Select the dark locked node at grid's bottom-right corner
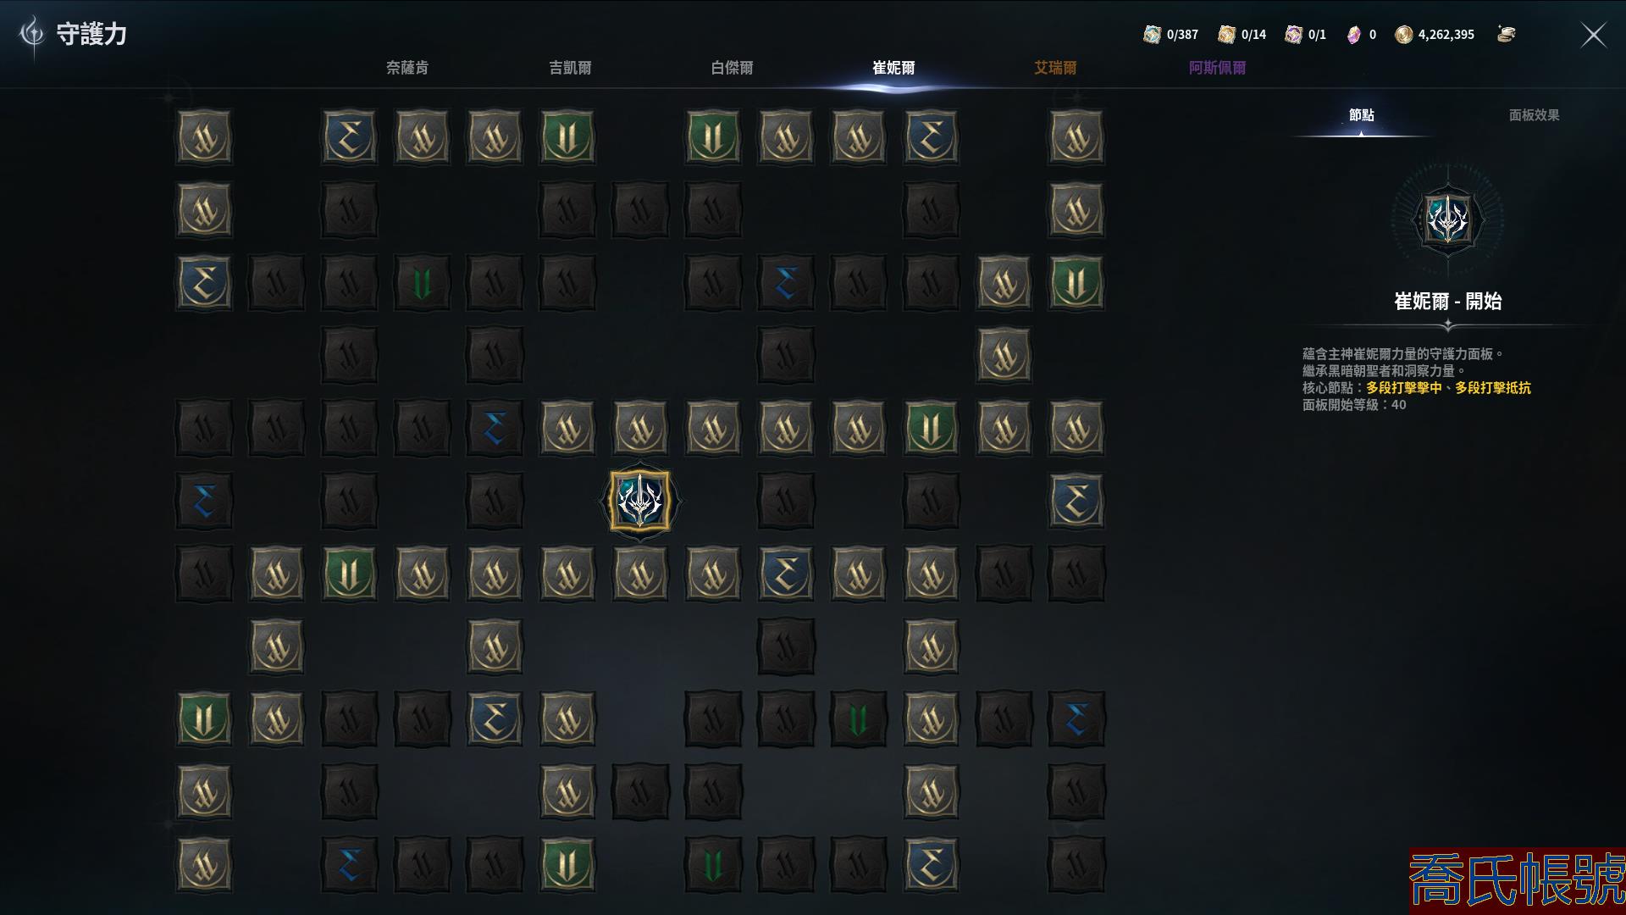 [x=1076, y=864]
